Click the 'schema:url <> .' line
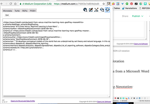Viewport: 150px width, 104px height. click(10, 50)
